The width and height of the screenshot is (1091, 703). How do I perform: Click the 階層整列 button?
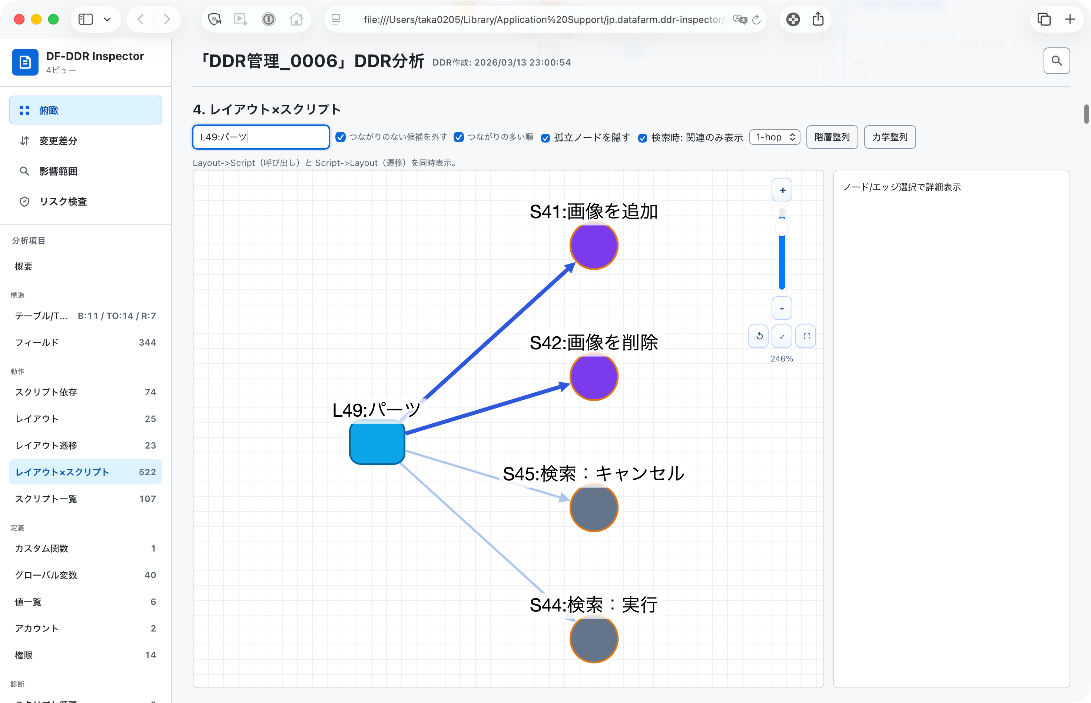[x=832, y=137]
